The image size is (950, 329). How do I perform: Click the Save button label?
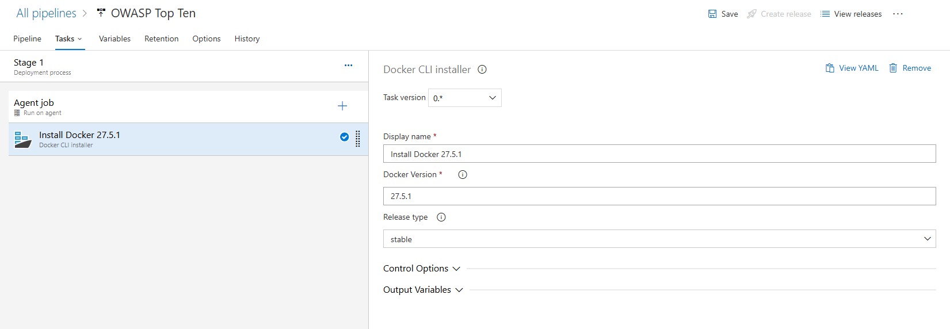730,14
